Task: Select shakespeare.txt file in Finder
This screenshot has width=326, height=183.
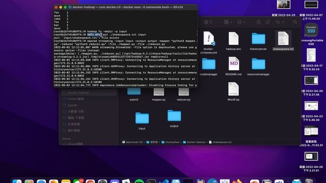Action: tap(283, 41)
